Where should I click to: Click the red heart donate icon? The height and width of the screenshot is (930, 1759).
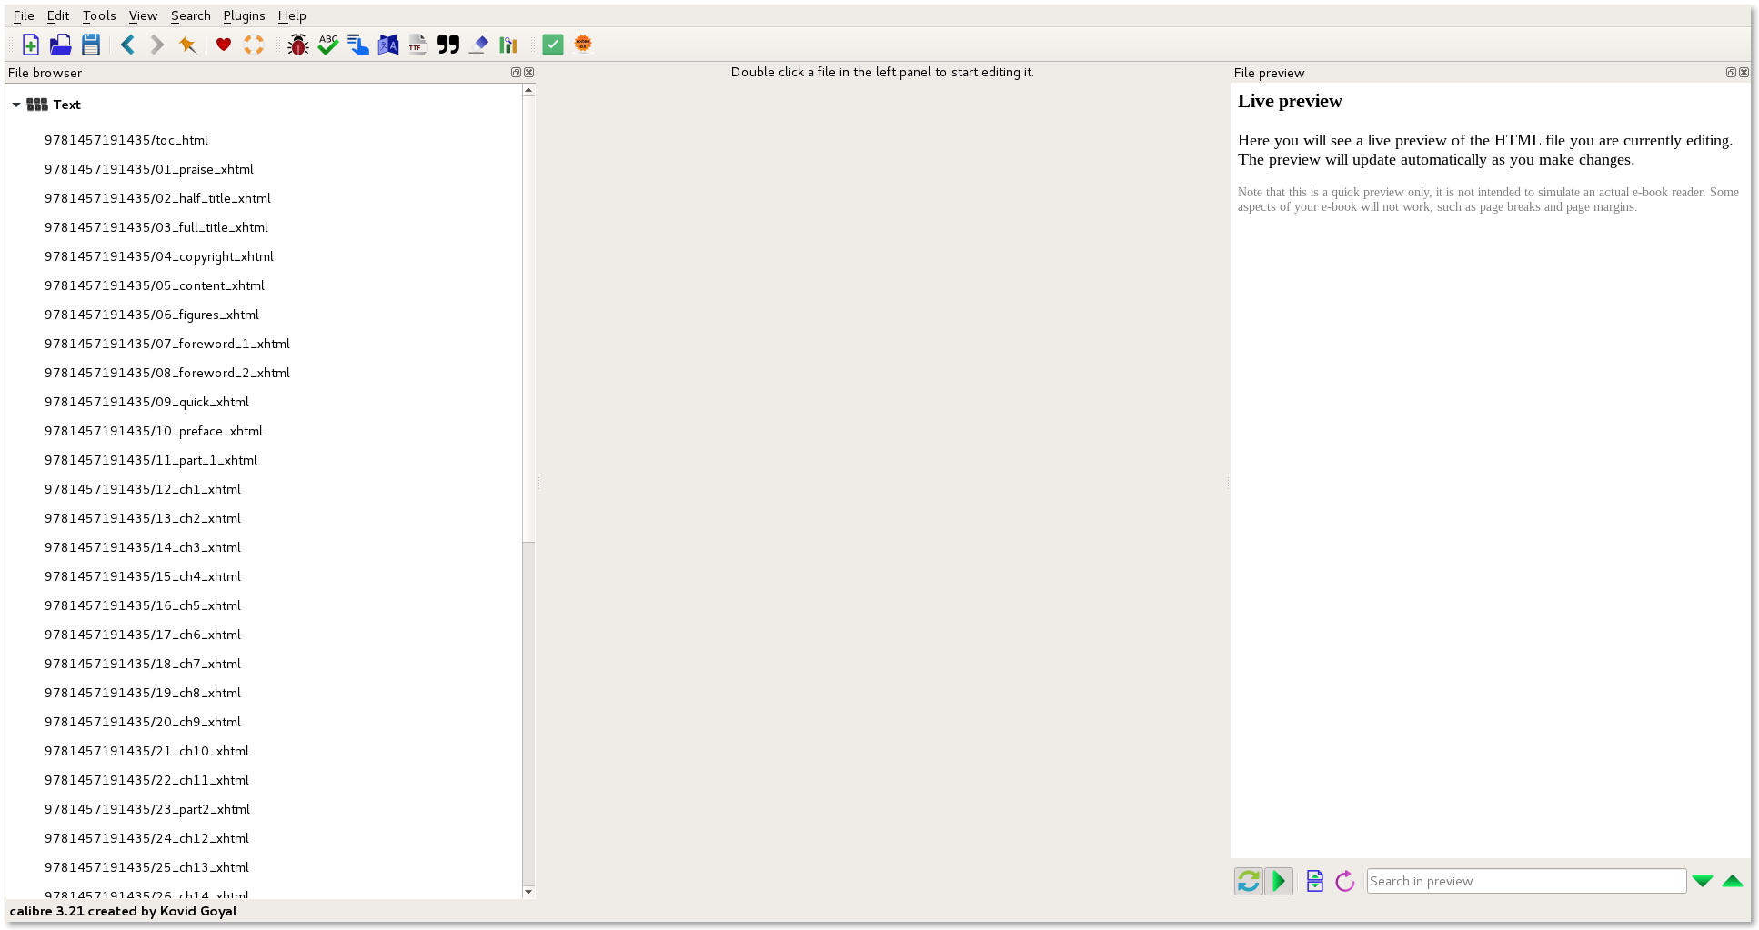(x=224, y=45)
